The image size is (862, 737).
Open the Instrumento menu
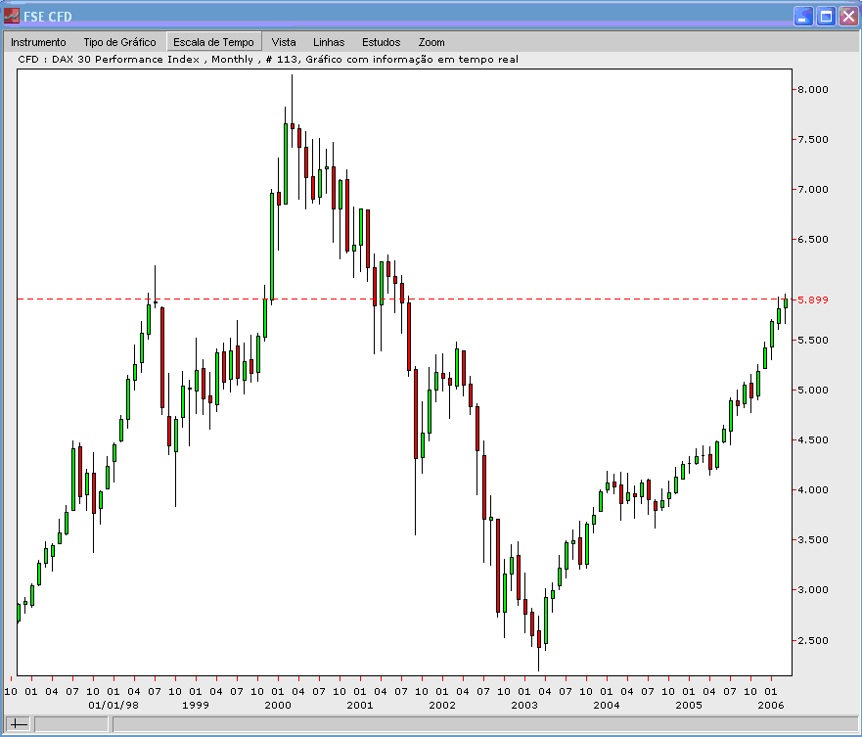point(39,42)
